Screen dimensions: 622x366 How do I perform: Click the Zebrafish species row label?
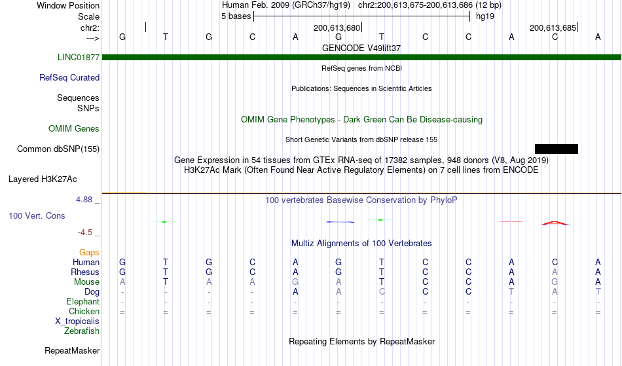coord(82,331)
